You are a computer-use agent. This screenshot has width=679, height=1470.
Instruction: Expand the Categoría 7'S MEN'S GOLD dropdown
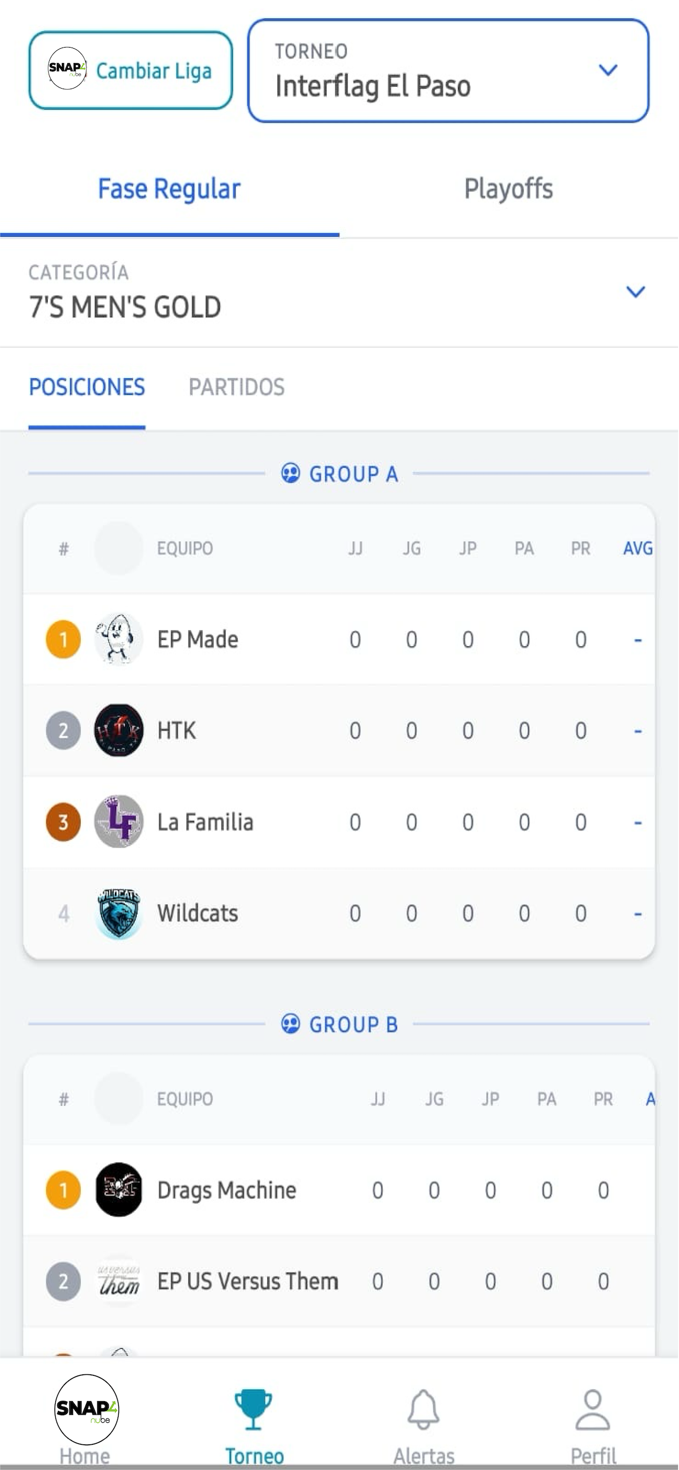click(x=339, y=292)
